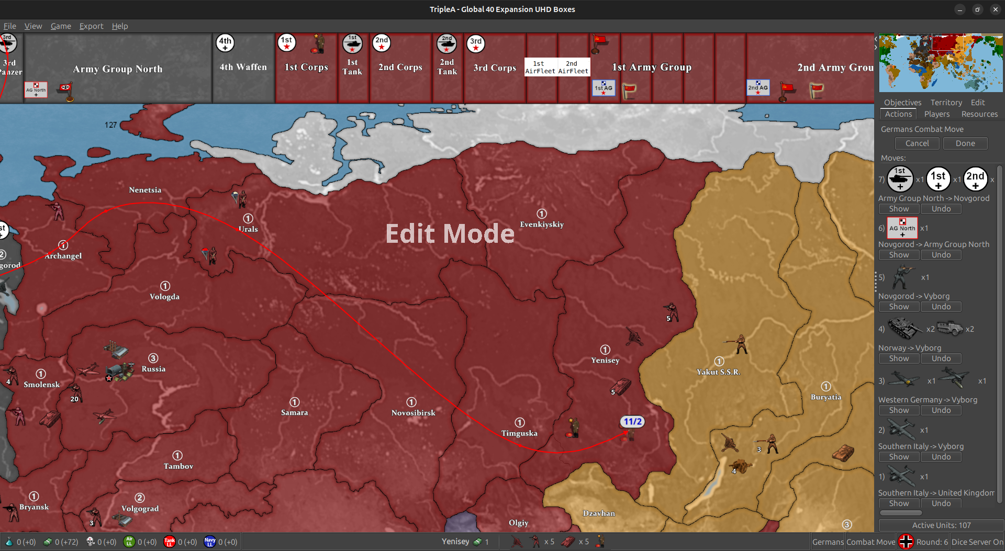Click the Navy LL resource icon in bottom bar
The width and height of the screenshot is (1005, 551).
(x=210, y=542)
